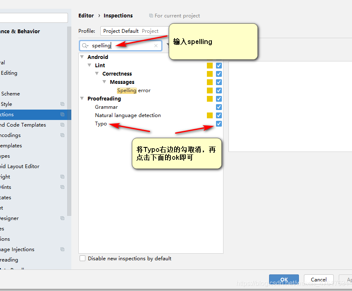
Task: Collapse the Android tree node
Action: click(x=82, y=57)
